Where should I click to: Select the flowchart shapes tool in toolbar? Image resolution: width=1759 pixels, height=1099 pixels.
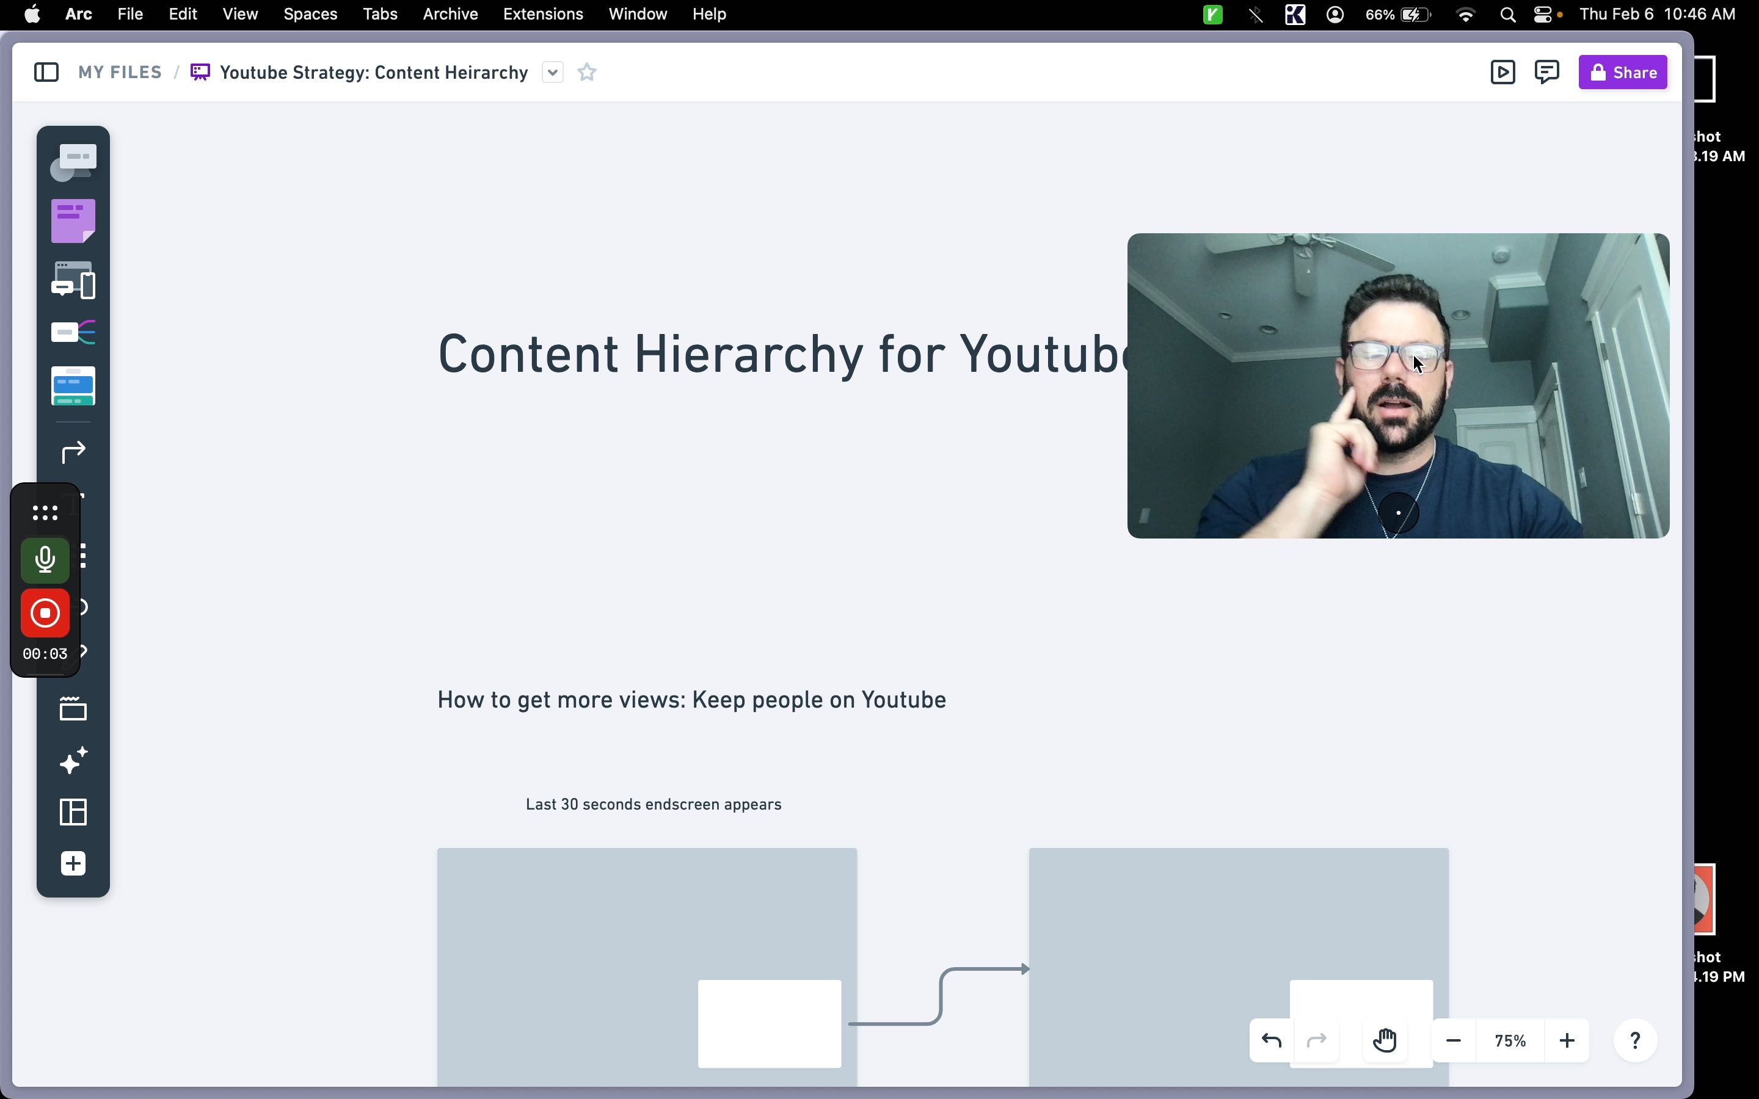click(x=73, y=161)
